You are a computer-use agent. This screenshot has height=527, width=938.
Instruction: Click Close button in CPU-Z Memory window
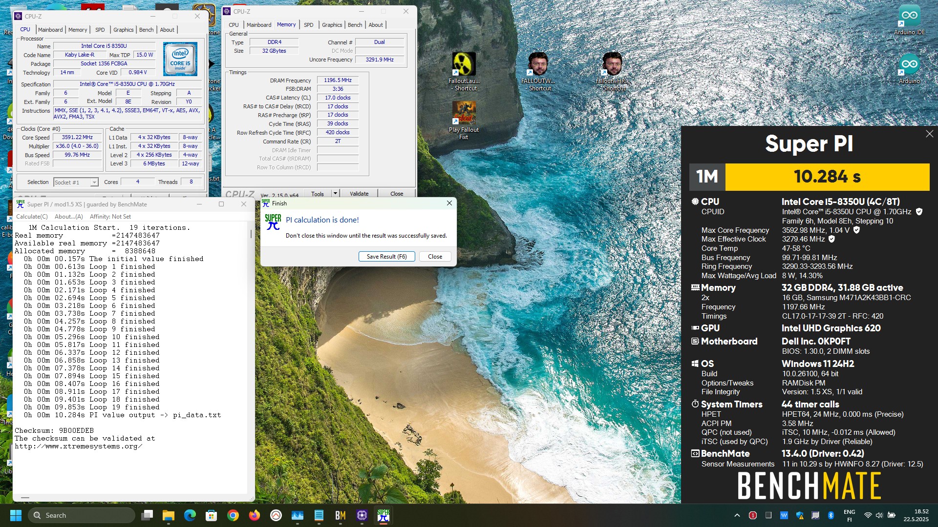tap(397, 194)
